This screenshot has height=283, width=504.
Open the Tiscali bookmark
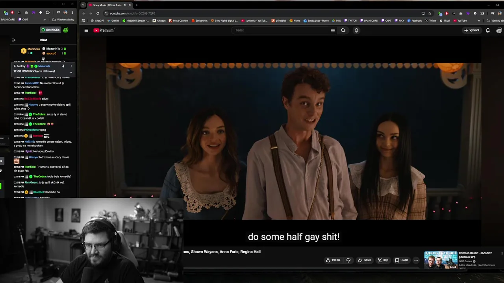pos(445,20)
